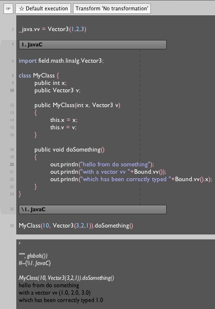Click the 'public void doSomething()' line
215x309 pixels.
pos(70,150)
